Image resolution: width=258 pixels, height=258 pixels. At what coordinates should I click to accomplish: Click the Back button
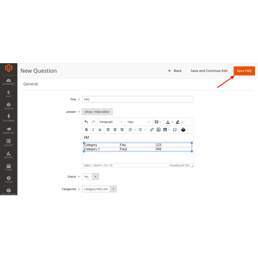coord(175,71)
